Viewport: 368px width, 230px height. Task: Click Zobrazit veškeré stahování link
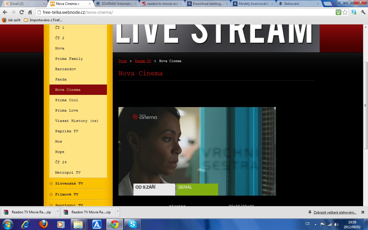(335, 212)
